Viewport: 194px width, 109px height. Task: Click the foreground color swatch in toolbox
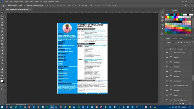click(x=2, y=81)
